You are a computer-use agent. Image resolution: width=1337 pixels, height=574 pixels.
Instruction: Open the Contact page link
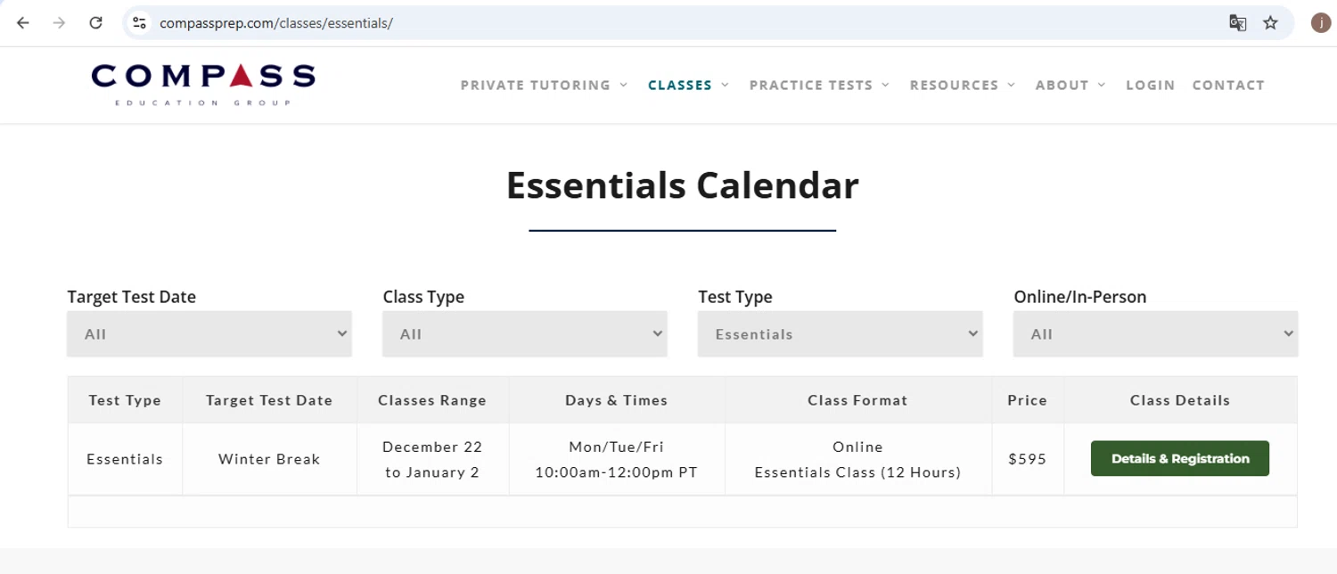point(1228,86)
